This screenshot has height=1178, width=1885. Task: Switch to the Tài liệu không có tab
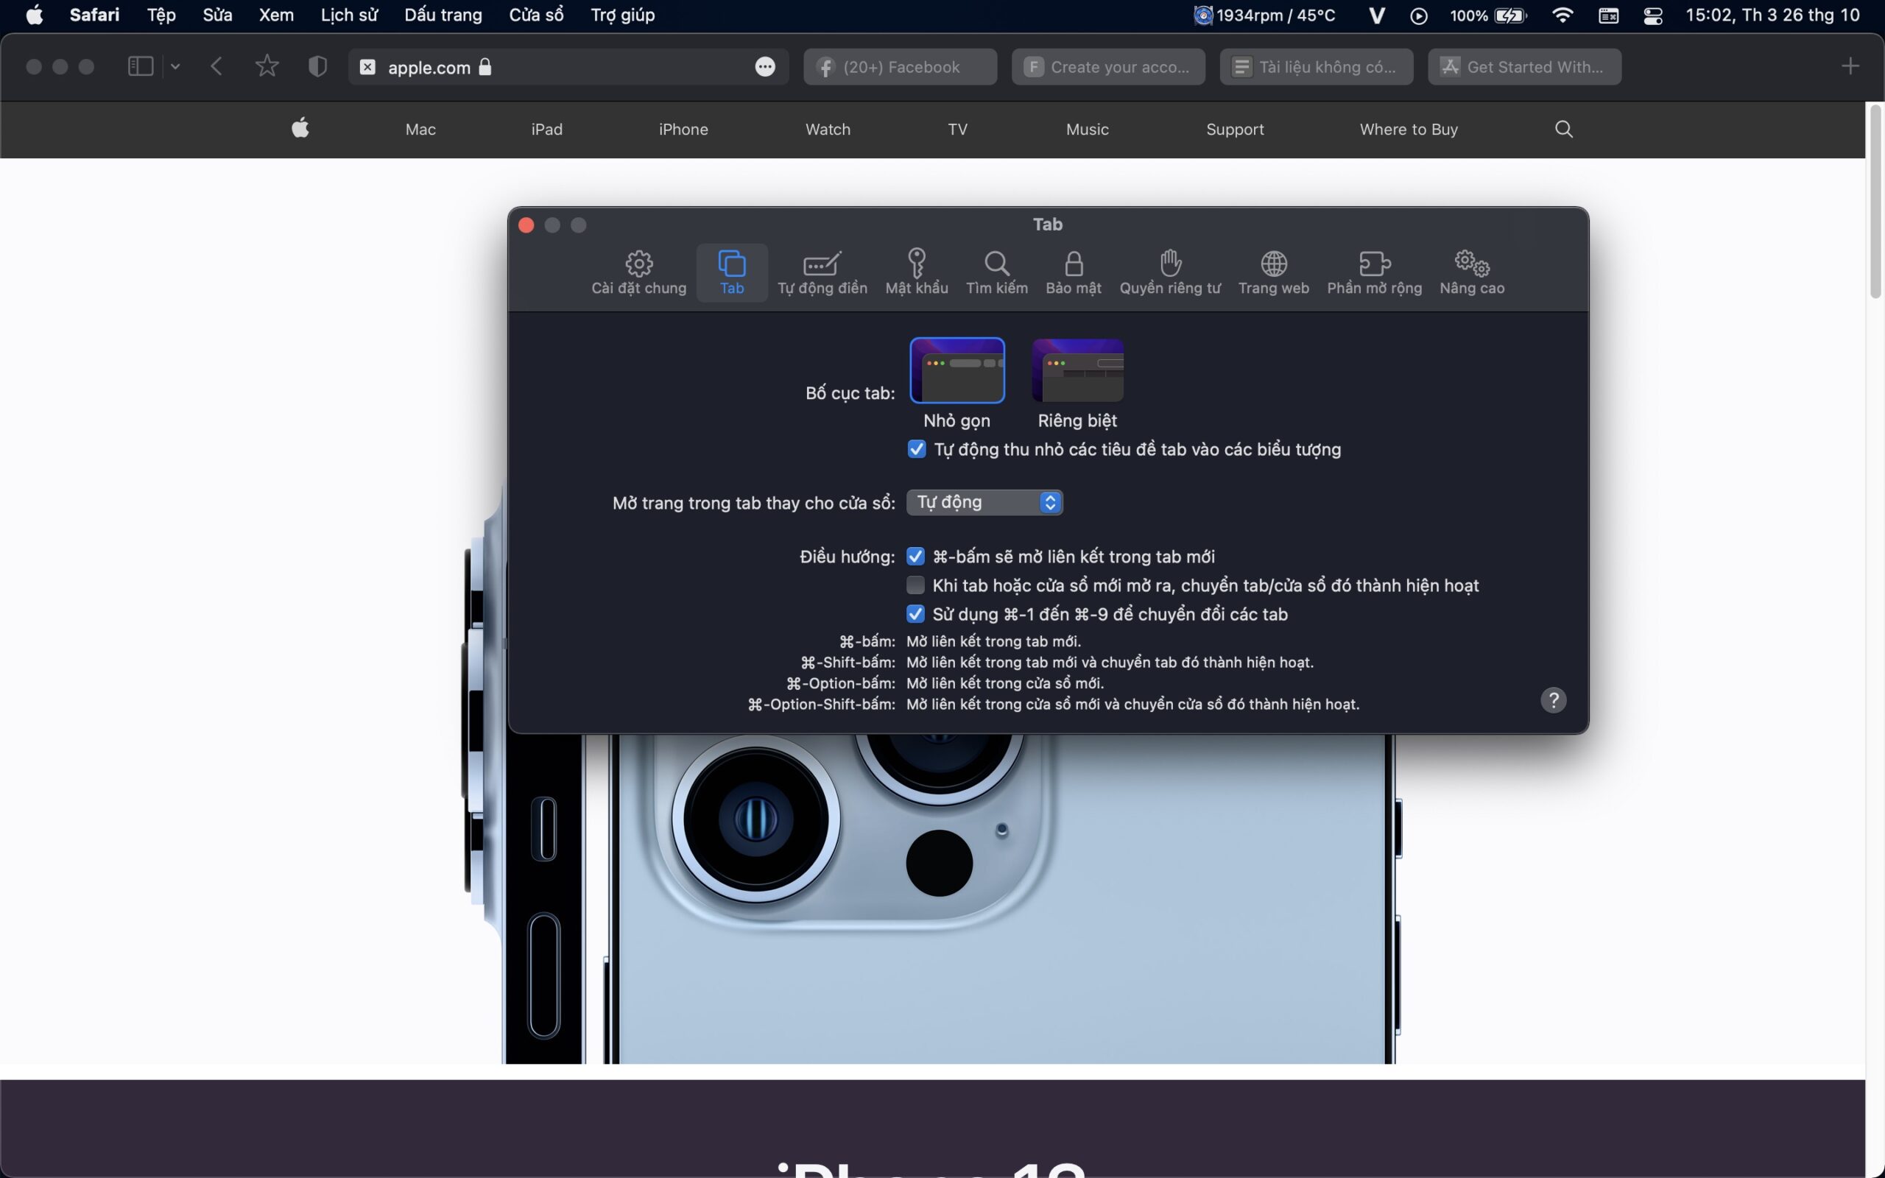coord(1316,67)
